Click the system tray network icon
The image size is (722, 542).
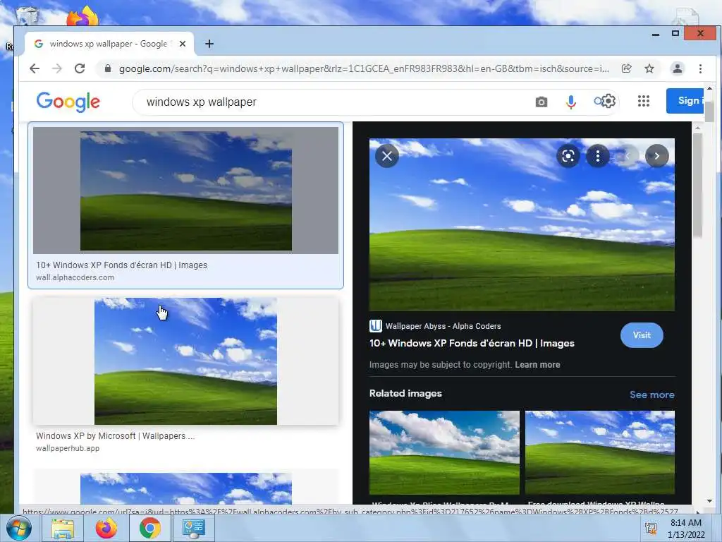(651, 528)
